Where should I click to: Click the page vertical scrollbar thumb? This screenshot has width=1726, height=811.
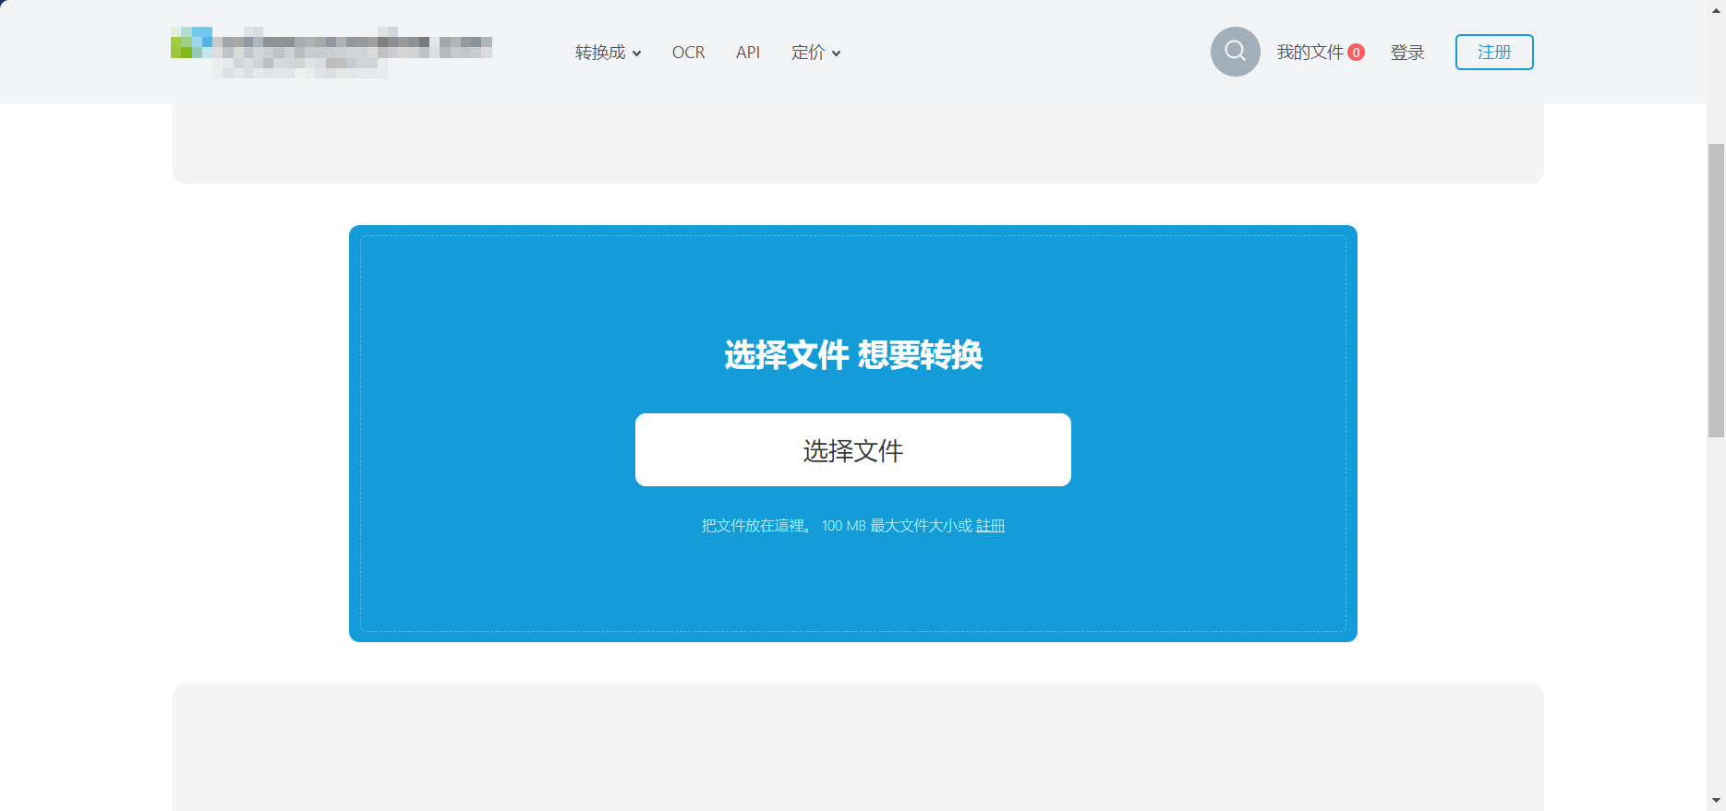(1716, 290)
